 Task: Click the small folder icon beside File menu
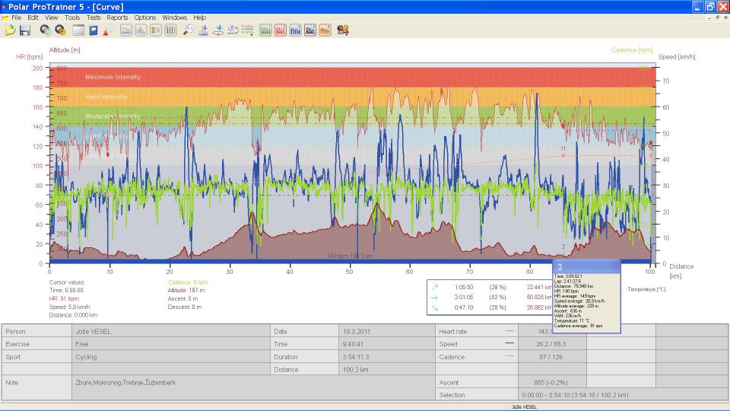click(x=5, y=18)
